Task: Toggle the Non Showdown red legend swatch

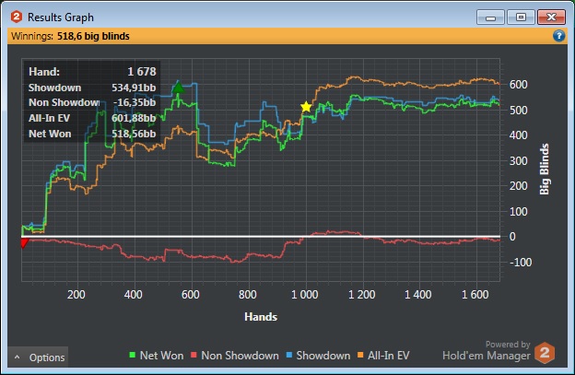Action: pyautogui.click(x=194, y=355)
